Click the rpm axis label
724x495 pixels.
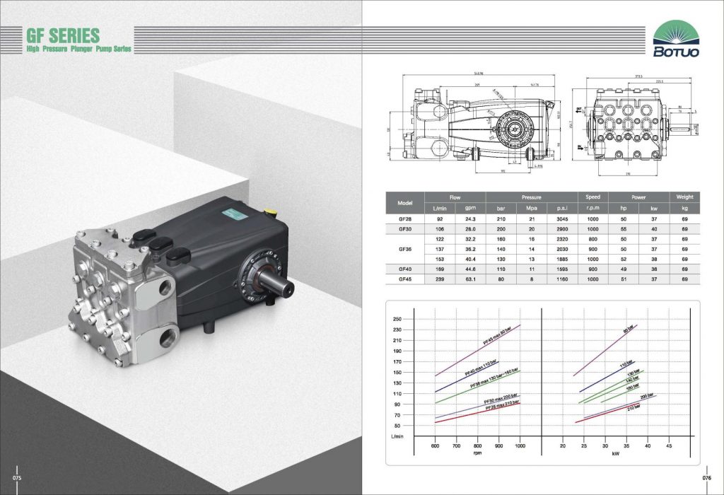pyautogui.click(x=478, y=453)
